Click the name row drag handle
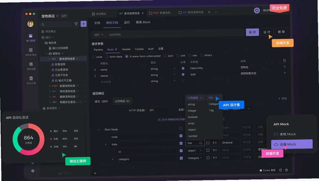319x181 pixels. (x=95, y=70)
